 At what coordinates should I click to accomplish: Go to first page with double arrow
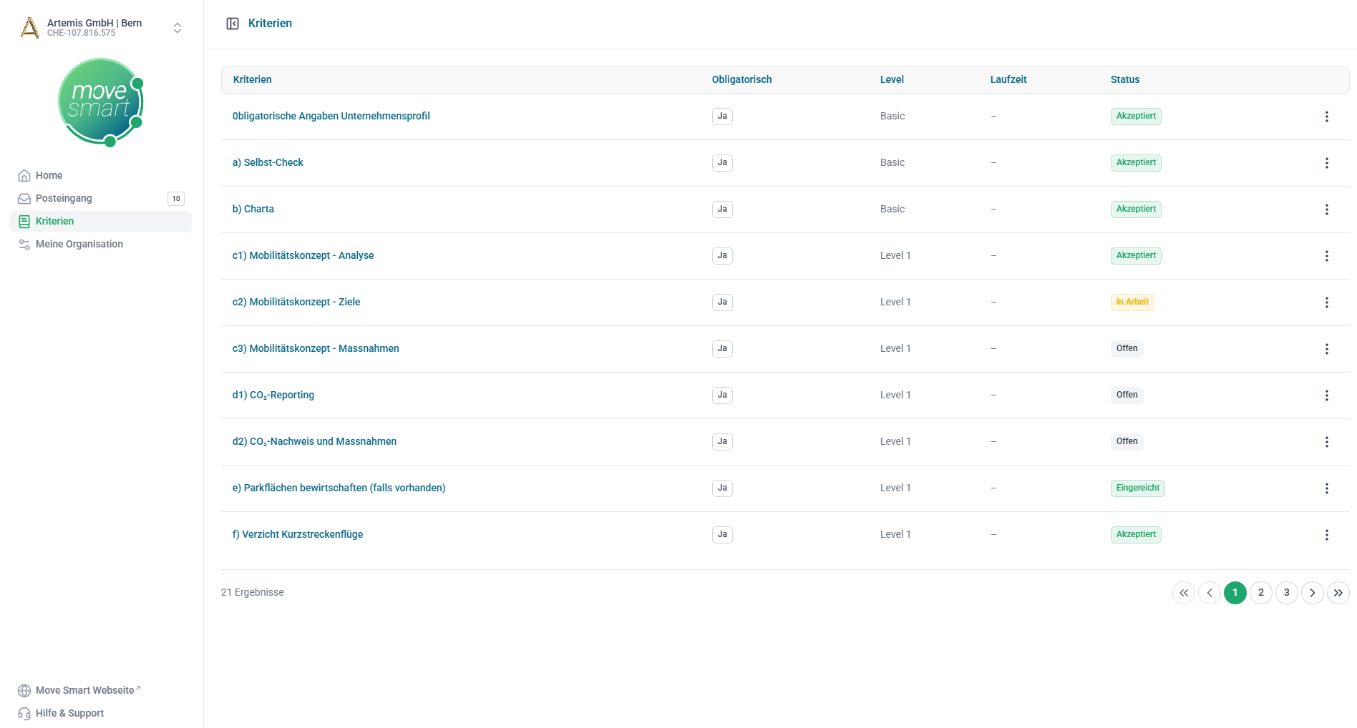coord(1183,593)
